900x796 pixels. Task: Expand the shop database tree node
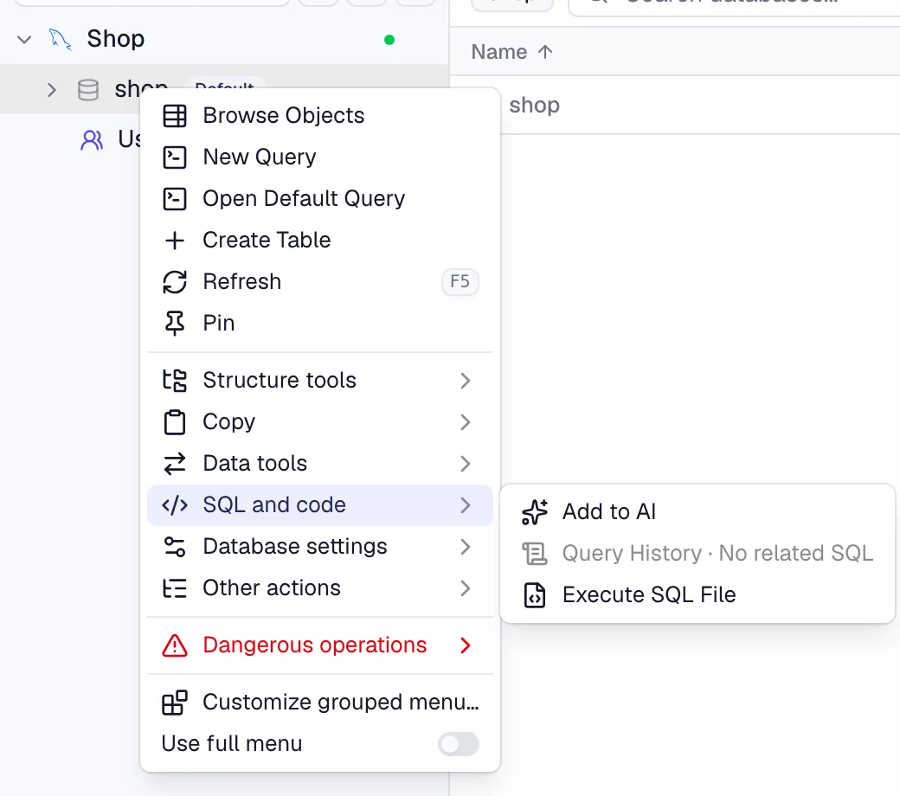coord(52,90)
